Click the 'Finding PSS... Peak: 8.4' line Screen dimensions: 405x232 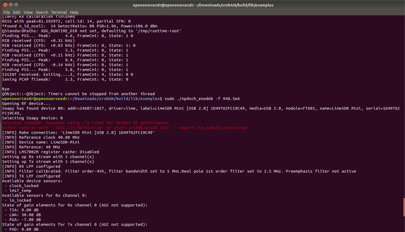pos(65,60)
